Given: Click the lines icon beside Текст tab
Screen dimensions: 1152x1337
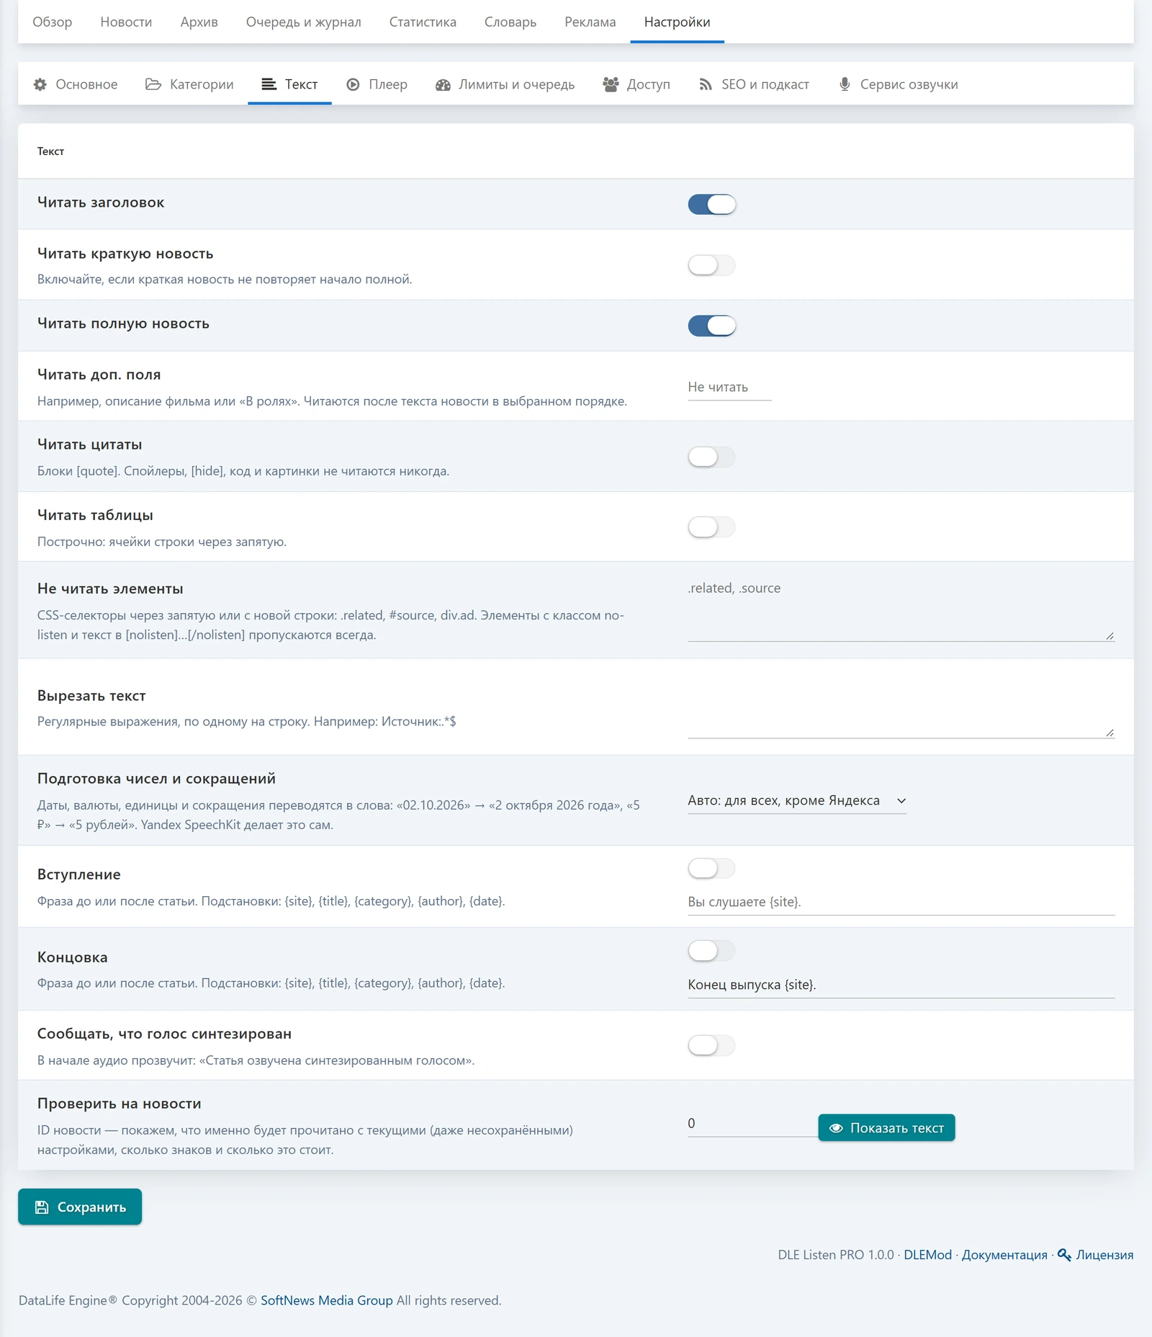Looking at the screenshot, I should tap(269, 84).
